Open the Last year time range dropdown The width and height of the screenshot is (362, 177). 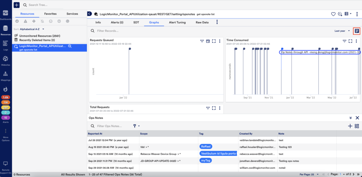[x=342, y=31]
